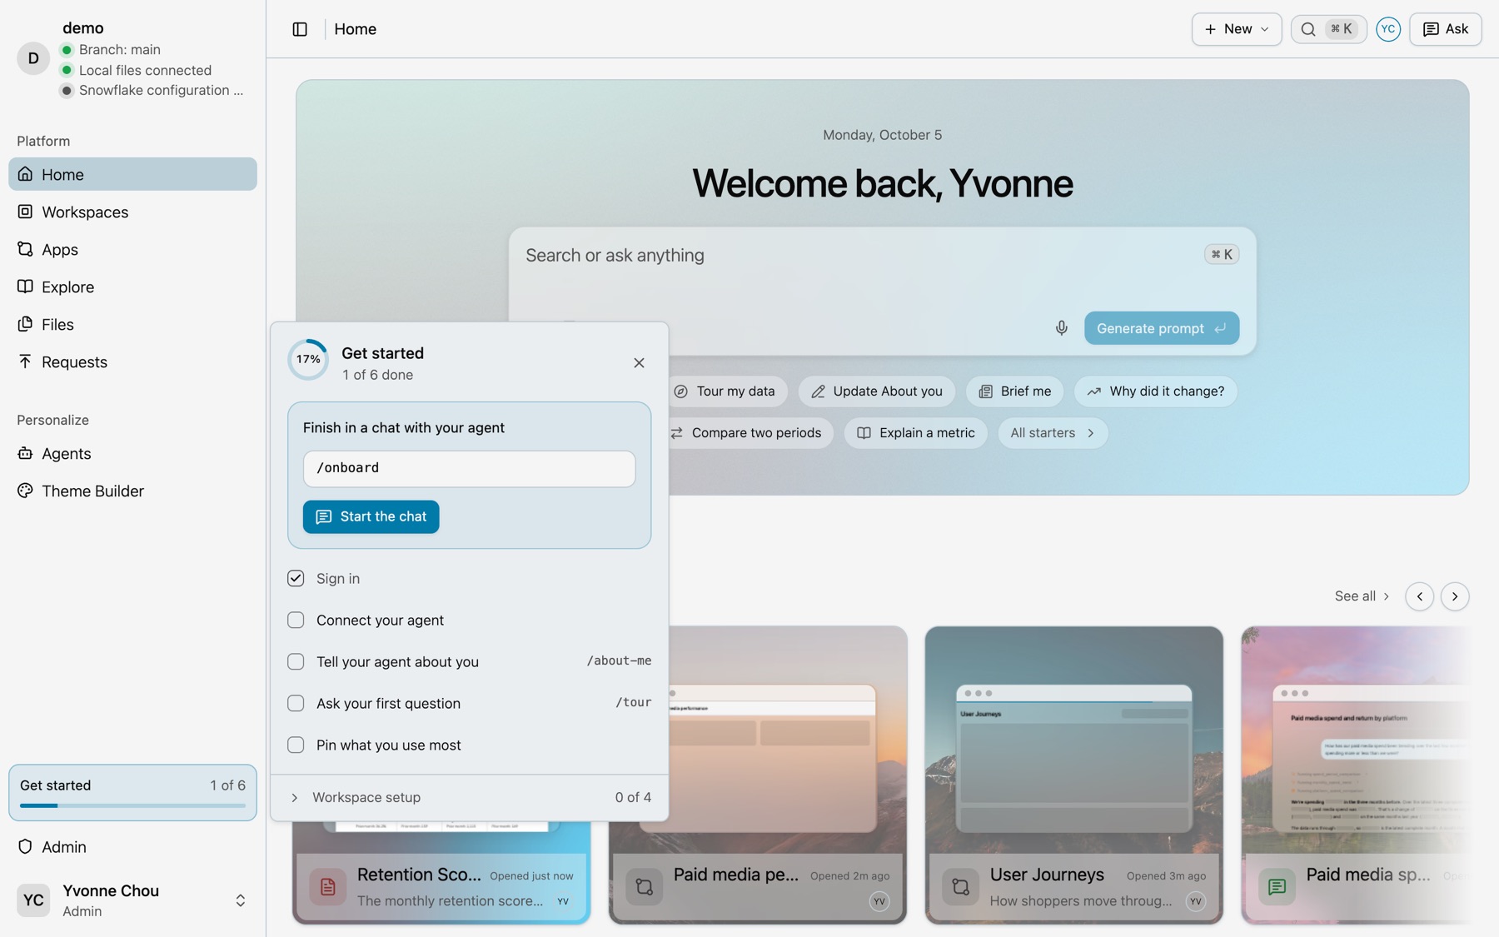Click the Generate prompt button

pos(1161,328)
